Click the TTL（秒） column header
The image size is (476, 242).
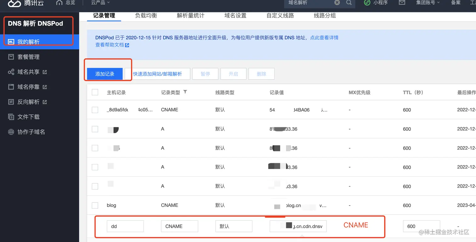[x=413, y=93]
